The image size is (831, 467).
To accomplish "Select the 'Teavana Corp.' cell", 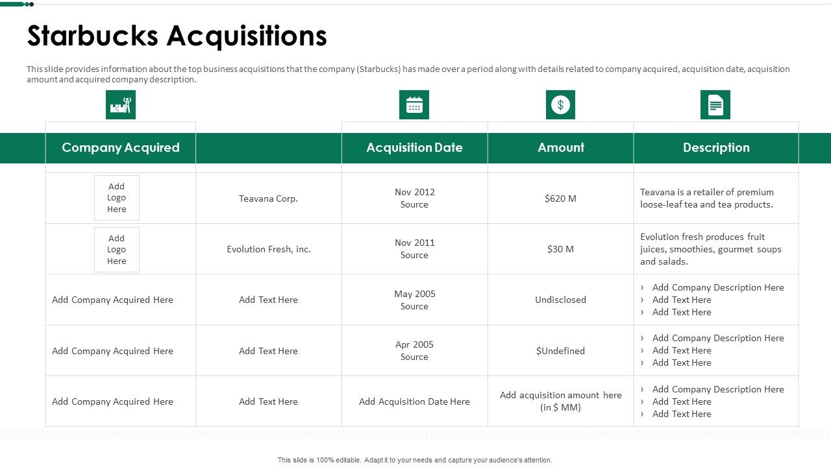I will tap(269, 198).
